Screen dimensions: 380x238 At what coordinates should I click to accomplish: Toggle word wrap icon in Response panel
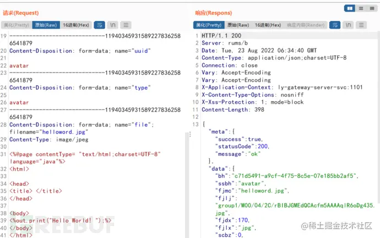(335, 25)
